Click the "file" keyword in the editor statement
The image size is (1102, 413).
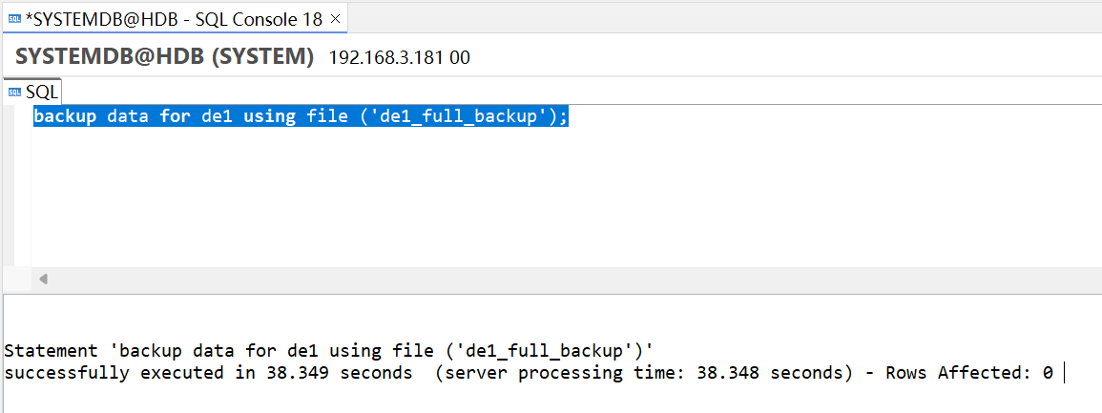322,116
